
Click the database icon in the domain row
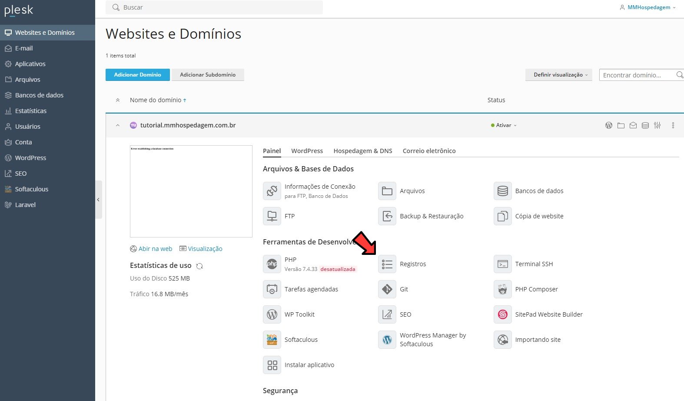[x=645, y=125]
